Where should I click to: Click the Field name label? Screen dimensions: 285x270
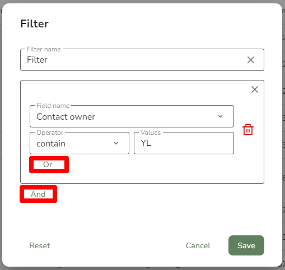click(53, 106)
